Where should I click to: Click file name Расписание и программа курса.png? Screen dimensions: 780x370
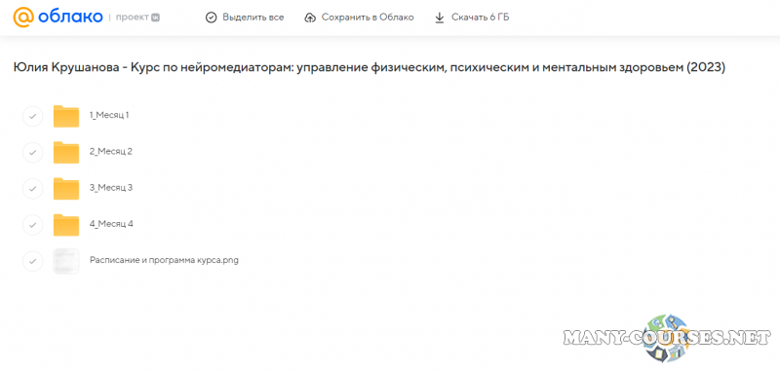pos(164,260)
